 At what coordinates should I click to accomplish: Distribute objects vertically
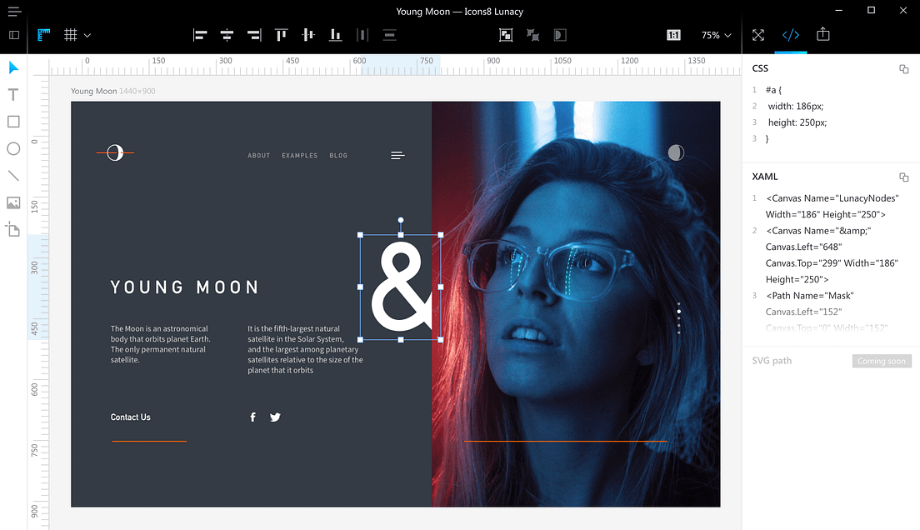[x=390, y=35]
